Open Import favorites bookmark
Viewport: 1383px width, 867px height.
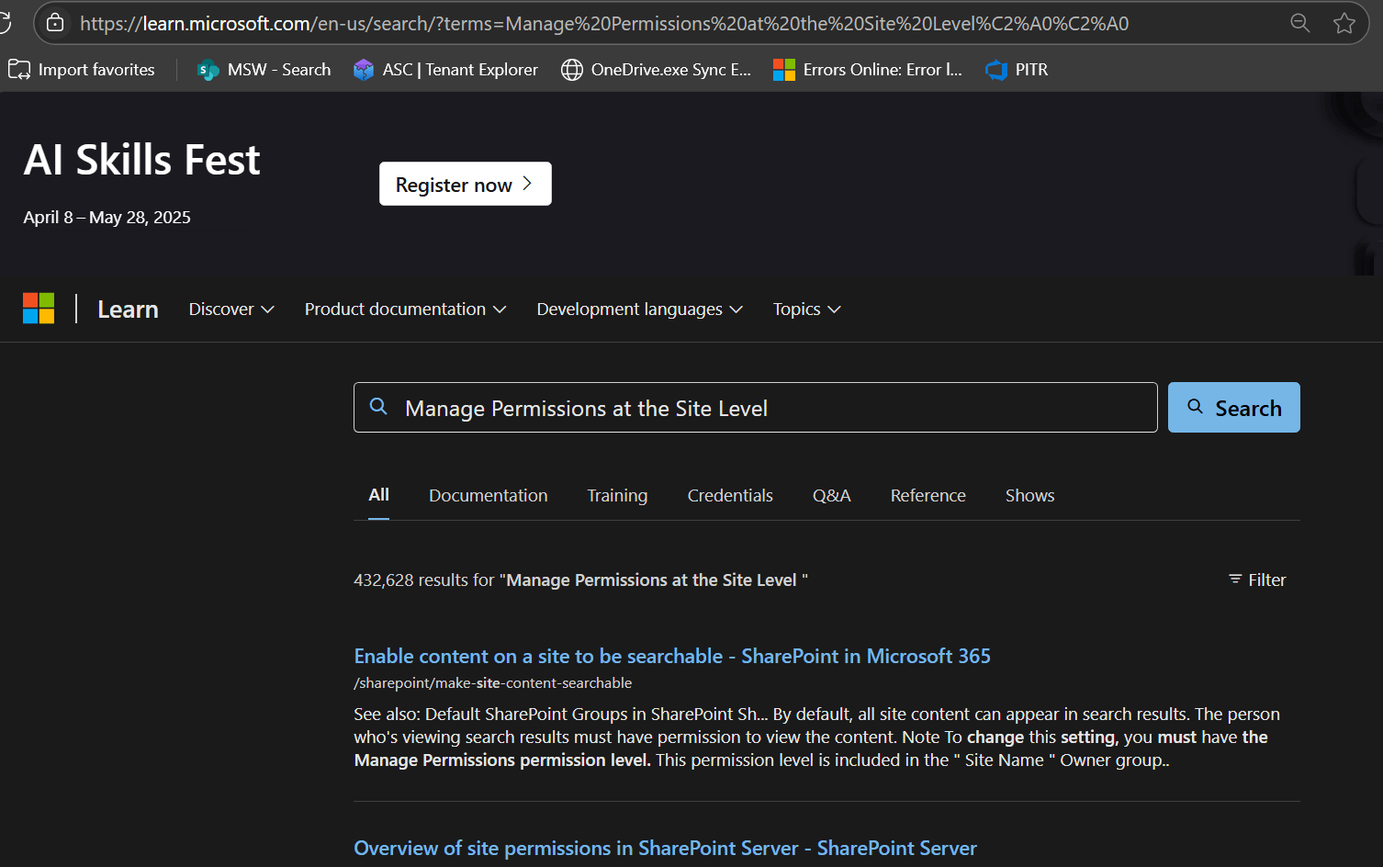(82, 70)
